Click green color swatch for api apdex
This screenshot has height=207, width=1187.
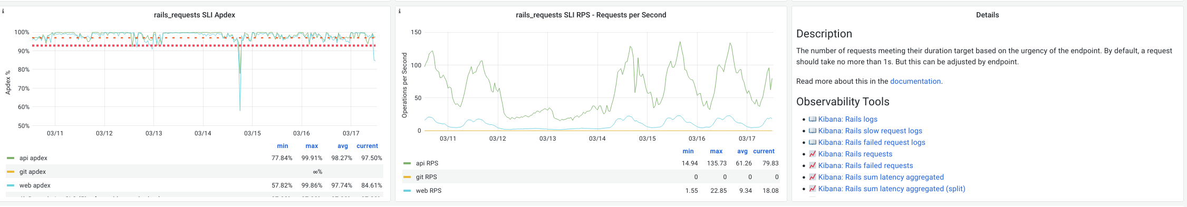[11, 158]
